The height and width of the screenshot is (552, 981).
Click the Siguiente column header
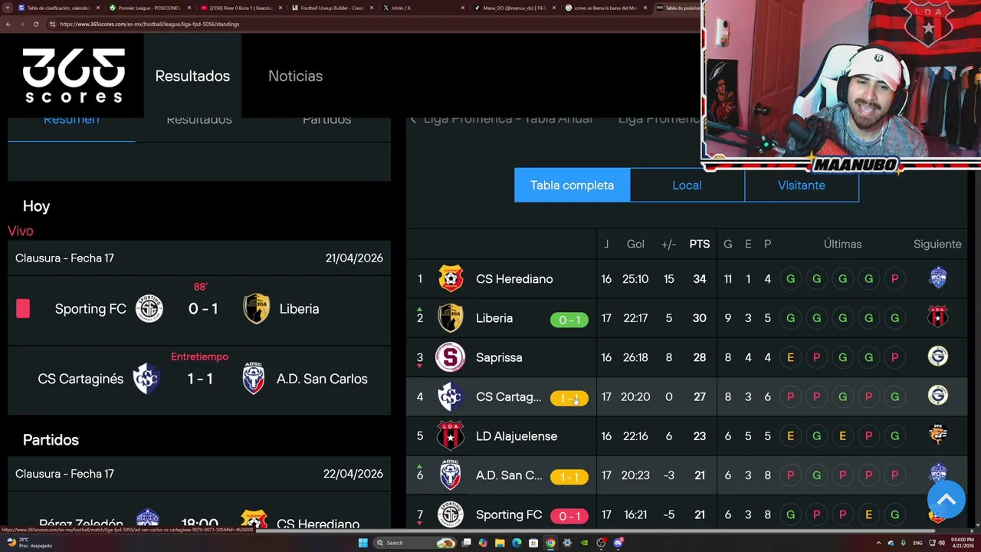click(x=937, y=244)
